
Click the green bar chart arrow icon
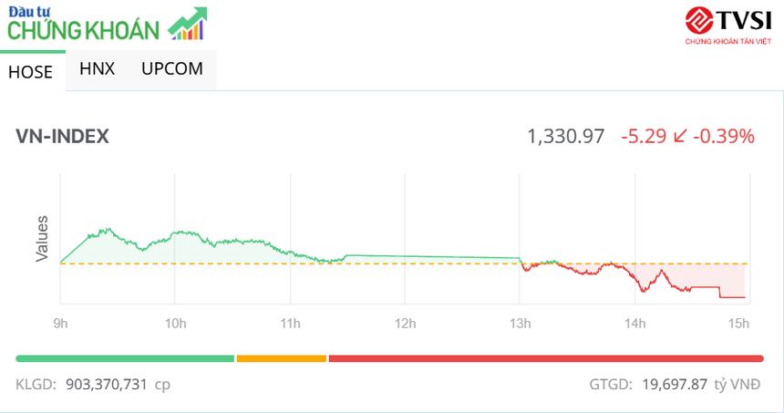[188, 25]
